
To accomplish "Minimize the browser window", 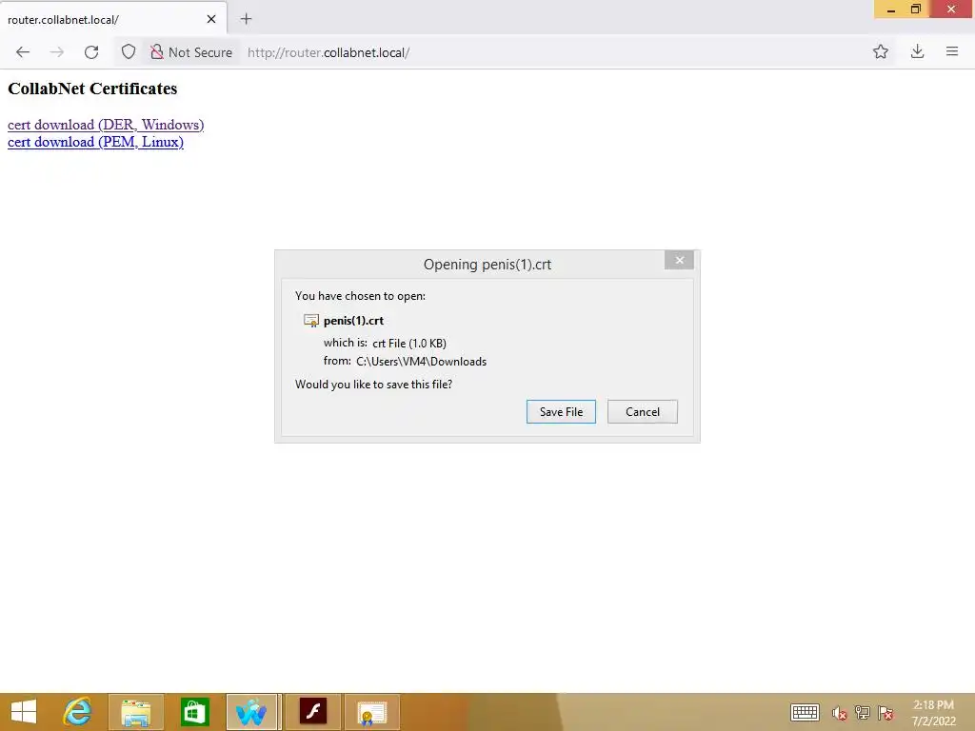I will [x=891, y=10].
